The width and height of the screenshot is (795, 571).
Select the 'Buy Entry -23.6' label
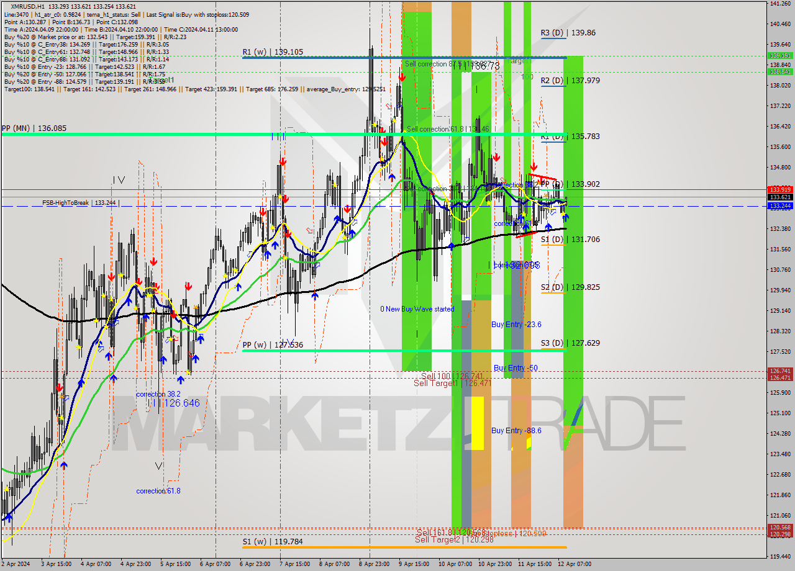click(516, 325)
